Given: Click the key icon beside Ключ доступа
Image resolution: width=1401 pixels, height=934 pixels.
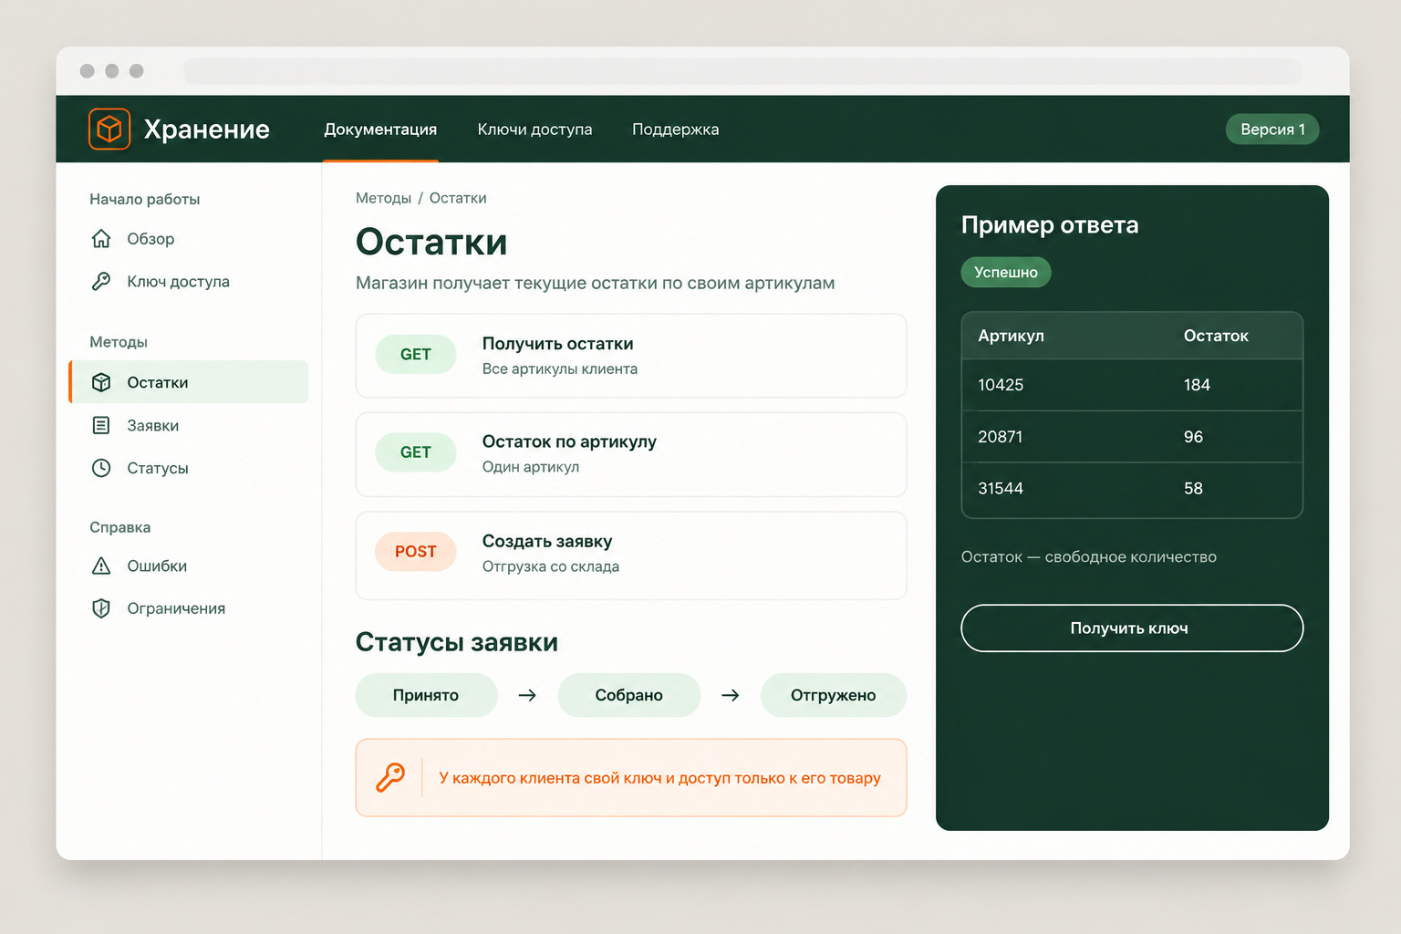Looking at the screenshot, I should pos(101,281).
